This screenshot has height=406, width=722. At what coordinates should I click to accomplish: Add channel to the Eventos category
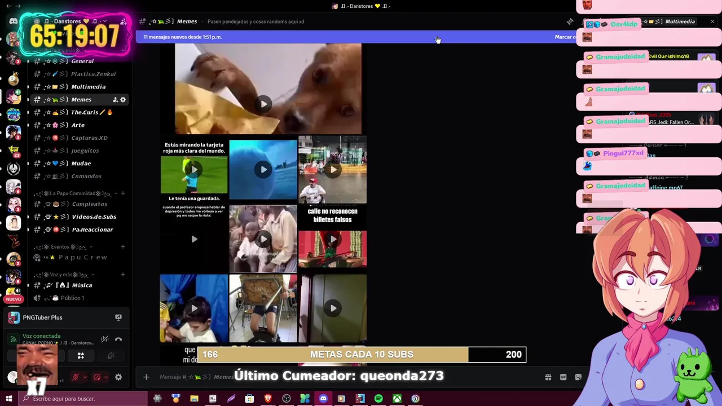123,247
